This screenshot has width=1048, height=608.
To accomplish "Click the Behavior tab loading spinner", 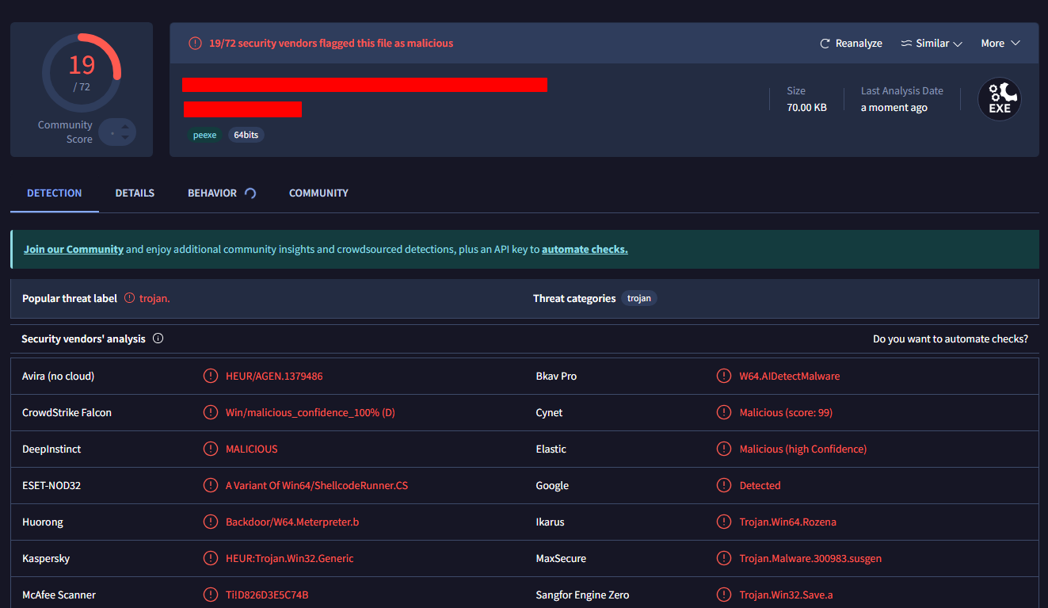I will (250, 193).
